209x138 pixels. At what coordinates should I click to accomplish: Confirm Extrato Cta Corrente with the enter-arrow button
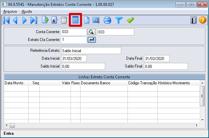click(x=92, y=40)
